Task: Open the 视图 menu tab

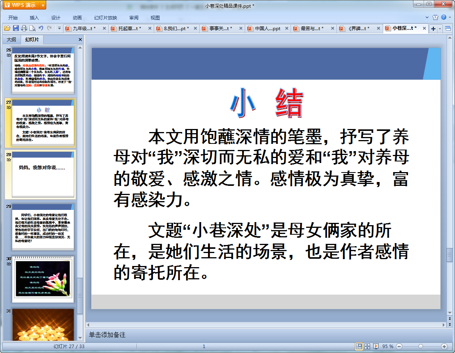Action: click(155, 18)
